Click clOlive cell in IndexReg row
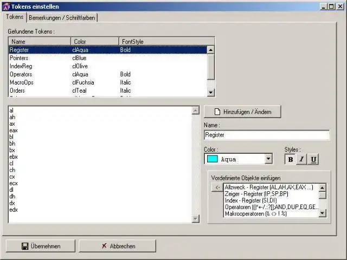347x260 pixels. tap(80, 66)
